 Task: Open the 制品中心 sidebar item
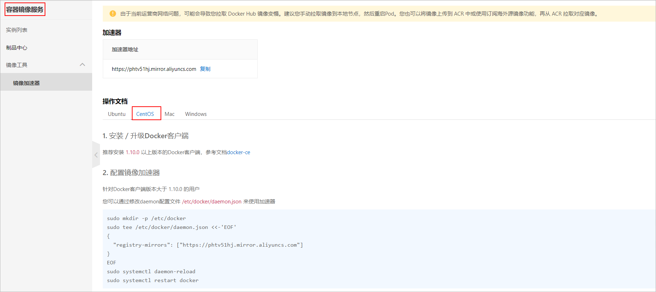point(17,48)
